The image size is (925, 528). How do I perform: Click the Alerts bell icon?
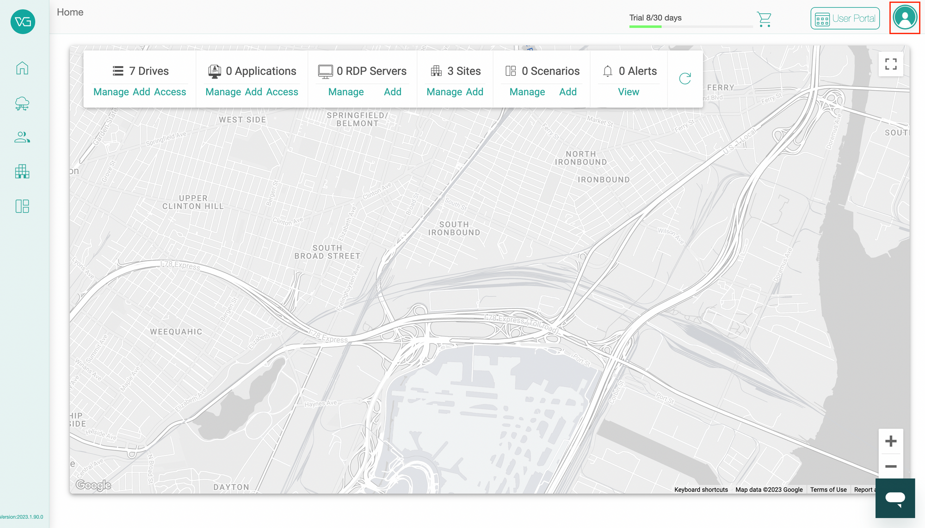[x=608, y=71]
